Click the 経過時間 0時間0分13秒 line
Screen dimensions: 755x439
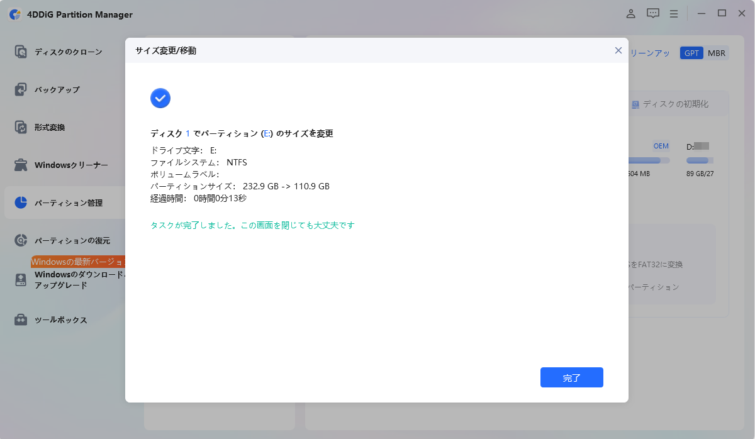click(x=198, y=198)
